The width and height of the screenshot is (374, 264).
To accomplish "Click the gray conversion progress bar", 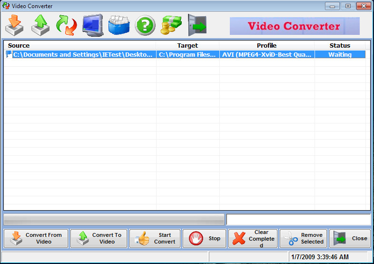I will [114, 220].
